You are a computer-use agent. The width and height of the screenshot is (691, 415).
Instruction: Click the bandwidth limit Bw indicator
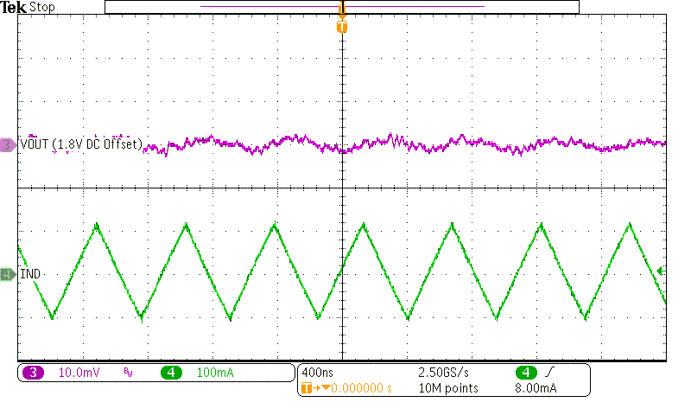pyautogui.click(x=128, y=373)
